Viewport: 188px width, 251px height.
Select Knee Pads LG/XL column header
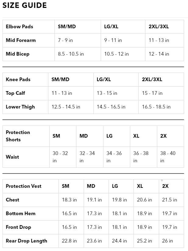116,80
